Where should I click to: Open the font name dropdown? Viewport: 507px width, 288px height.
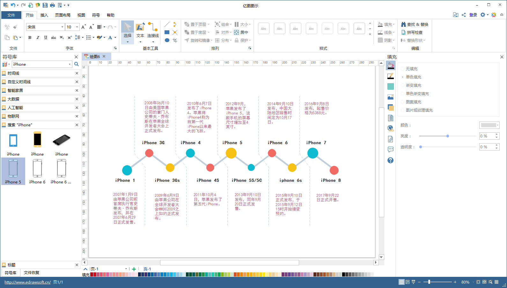[x=62, y=27]
